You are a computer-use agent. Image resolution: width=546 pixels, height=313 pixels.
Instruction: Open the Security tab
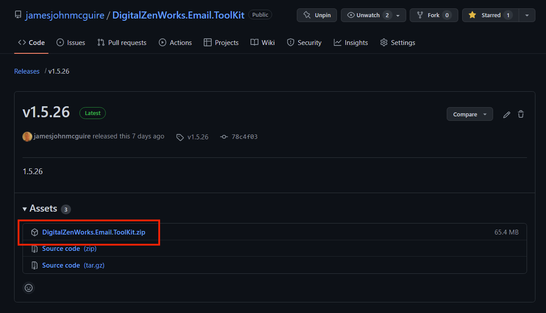304,42
